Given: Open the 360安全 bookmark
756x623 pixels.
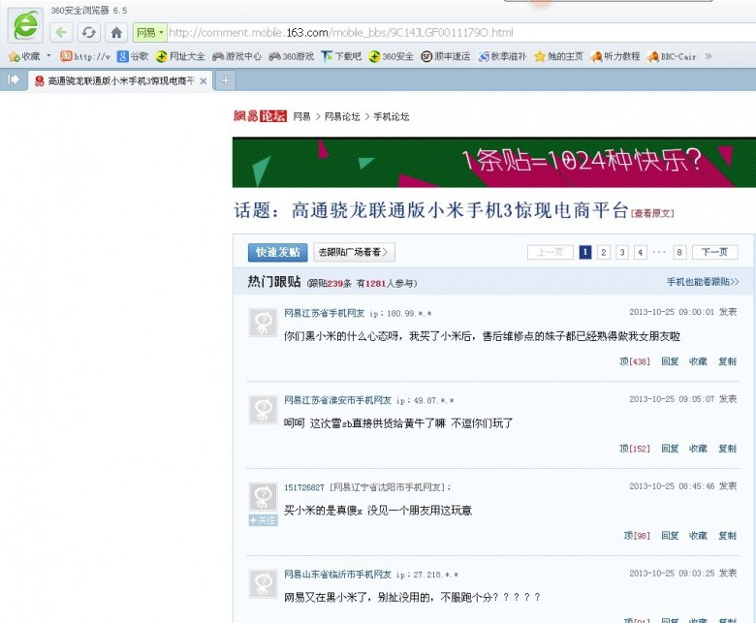Looking at the screenshot, I should pos(391,56).
